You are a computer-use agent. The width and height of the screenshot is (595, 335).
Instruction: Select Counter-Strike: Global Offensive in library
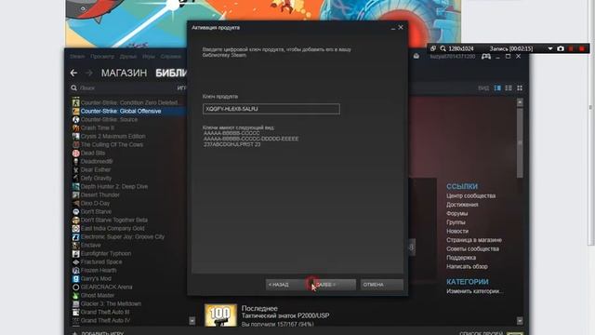tap(128, 112)
